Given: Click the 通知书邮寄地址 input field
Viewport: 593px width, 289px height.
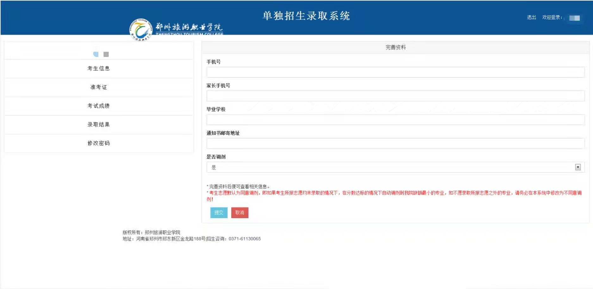Looking at the screenshot, I should 395,143.
